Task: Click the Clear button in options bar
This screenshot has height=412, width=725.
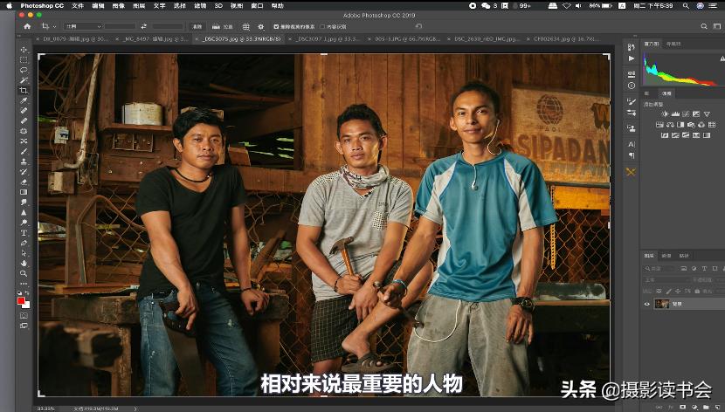Action: coord(197,26)
